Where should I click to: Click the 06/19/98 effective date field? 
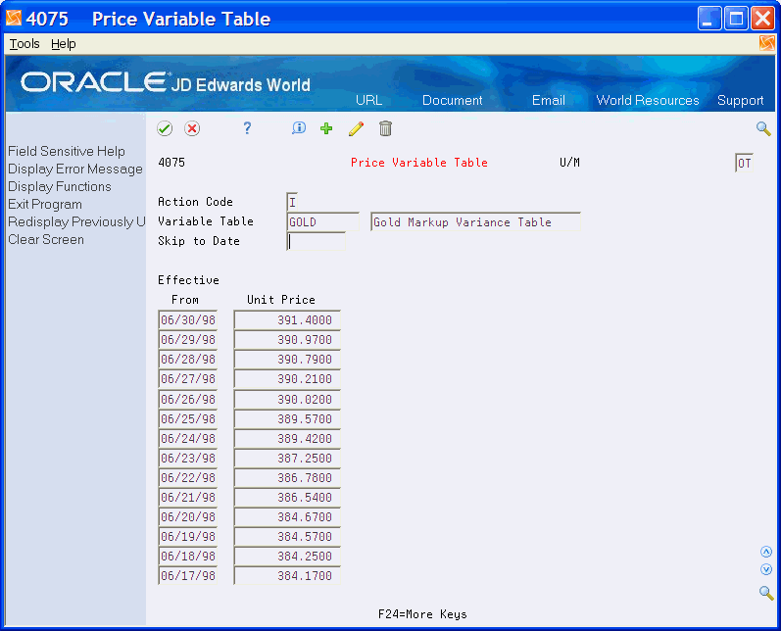188,536
